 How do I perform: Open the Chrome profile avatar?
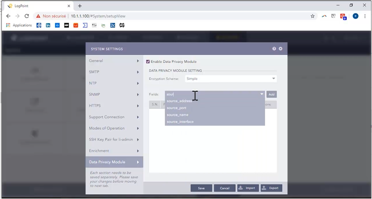coord(355,16)
